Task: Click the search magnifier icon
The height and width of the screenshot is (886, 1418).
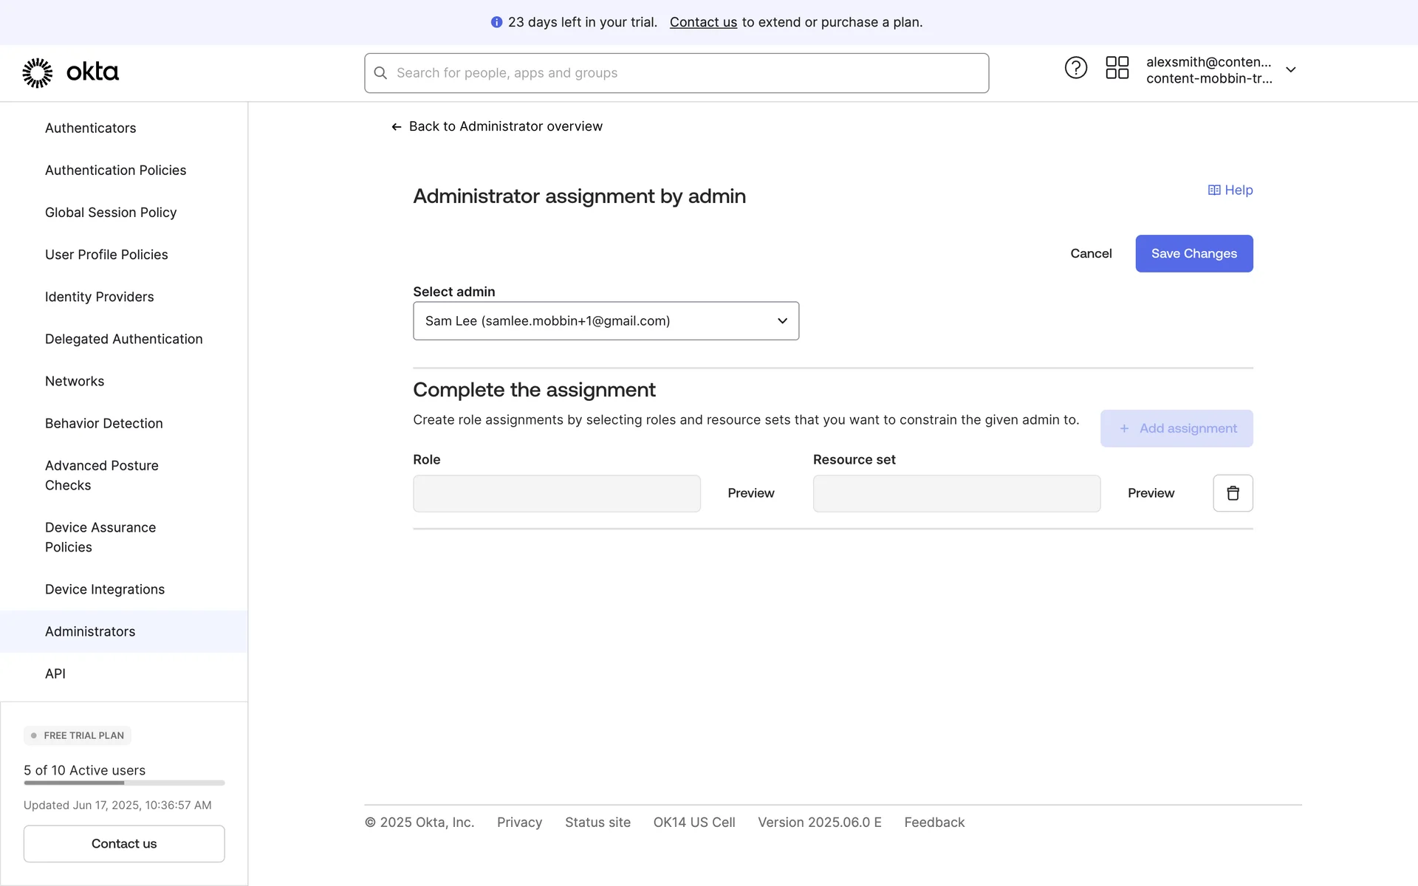Action: (380, 73)
